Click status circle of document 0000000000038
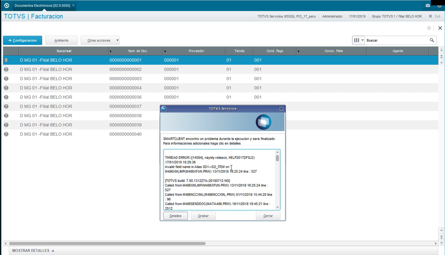Screen dimensions: 445x255 coord(6,116)
